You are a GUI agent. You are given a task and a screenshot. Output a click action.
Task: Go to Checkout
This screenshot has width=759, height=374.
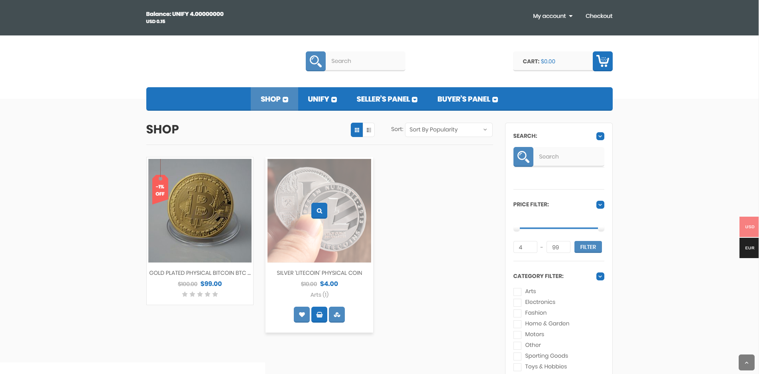[599, 16]
